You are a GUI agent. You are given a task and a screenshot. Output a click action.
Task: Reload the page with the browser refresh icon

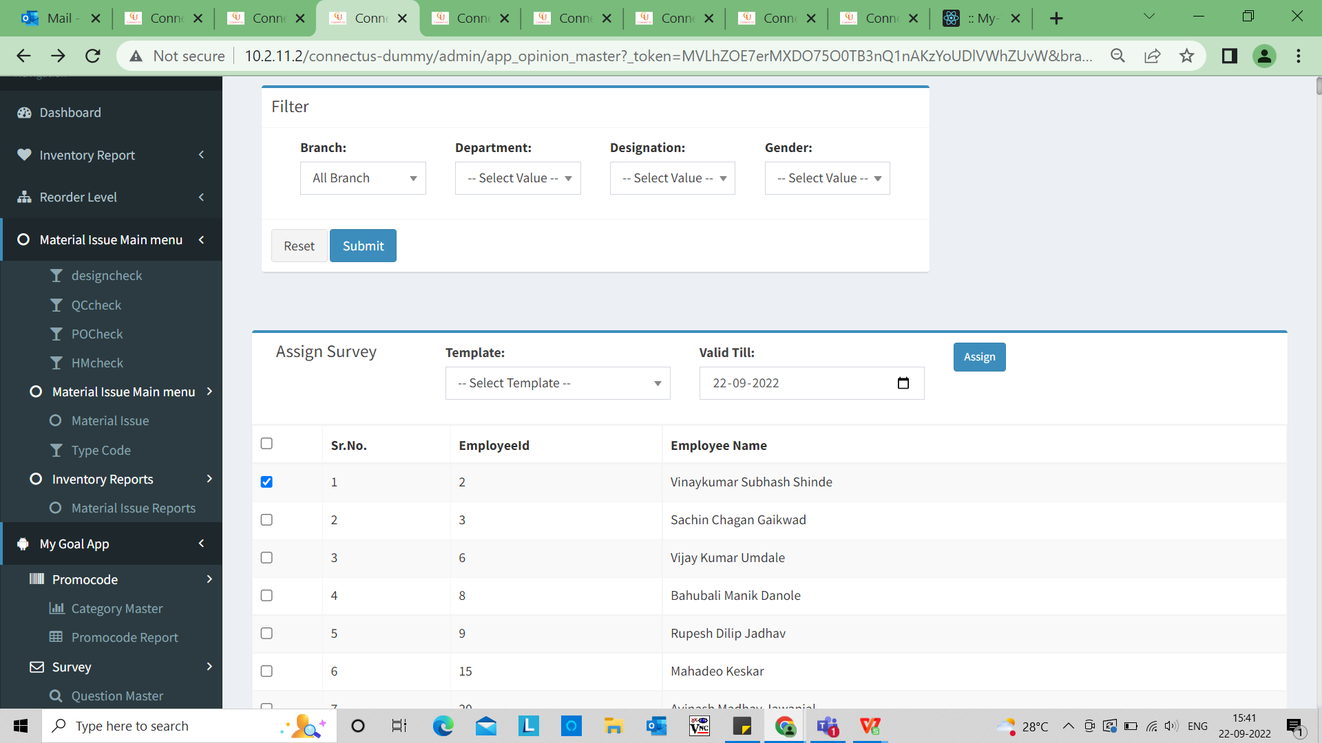coord(93,56)
